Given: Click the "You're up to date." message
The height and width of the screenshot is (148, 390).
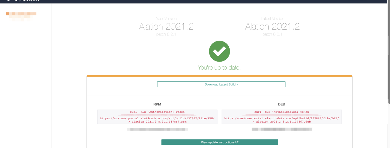Looking at the screenshot, I should coord(219,67).
